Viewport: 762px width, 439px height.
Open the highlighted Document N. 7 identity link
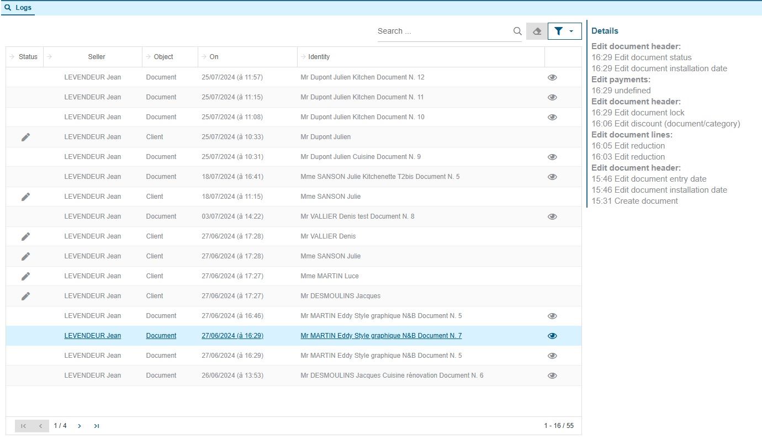pyautogui.click(x=381, y=336)
